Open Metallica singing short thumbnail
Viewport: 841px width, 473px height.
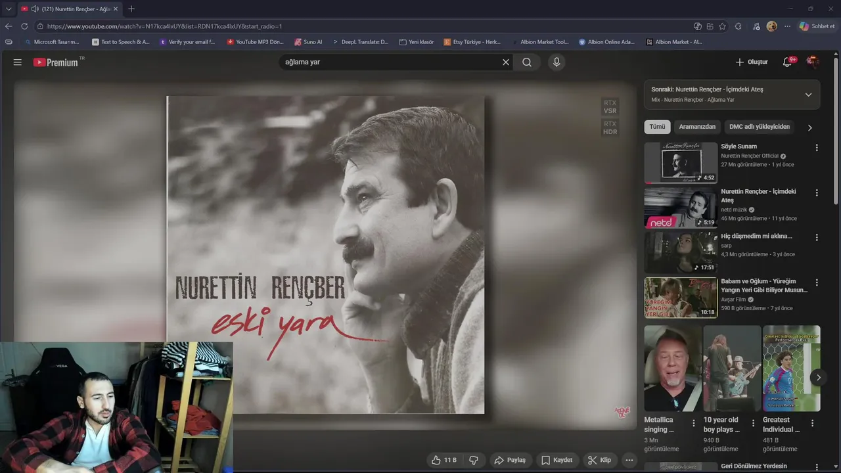(673, 369)
